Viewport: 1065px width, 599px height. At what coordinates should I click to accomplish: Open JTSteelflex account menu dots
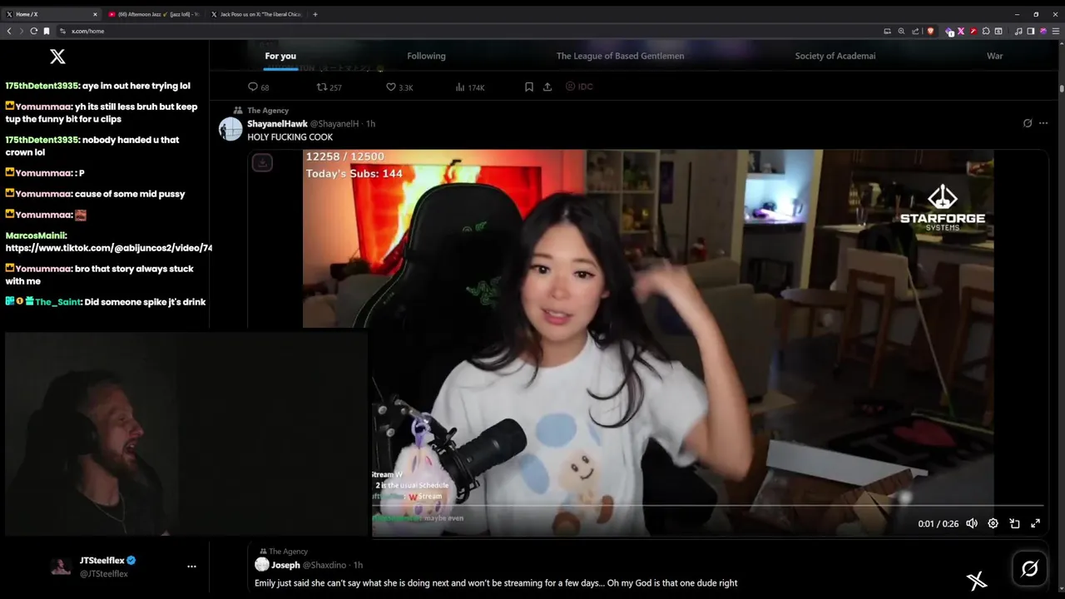pos(191,567)
